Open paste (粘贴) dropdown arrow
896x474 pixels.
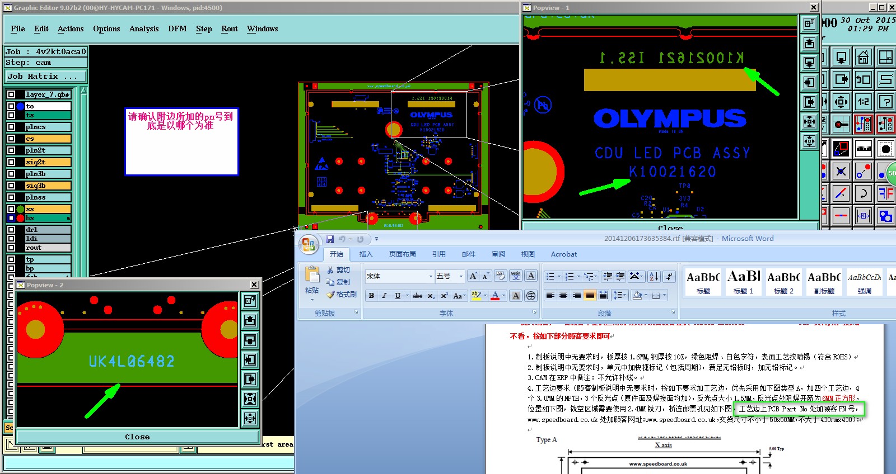[x=312, y=300]
